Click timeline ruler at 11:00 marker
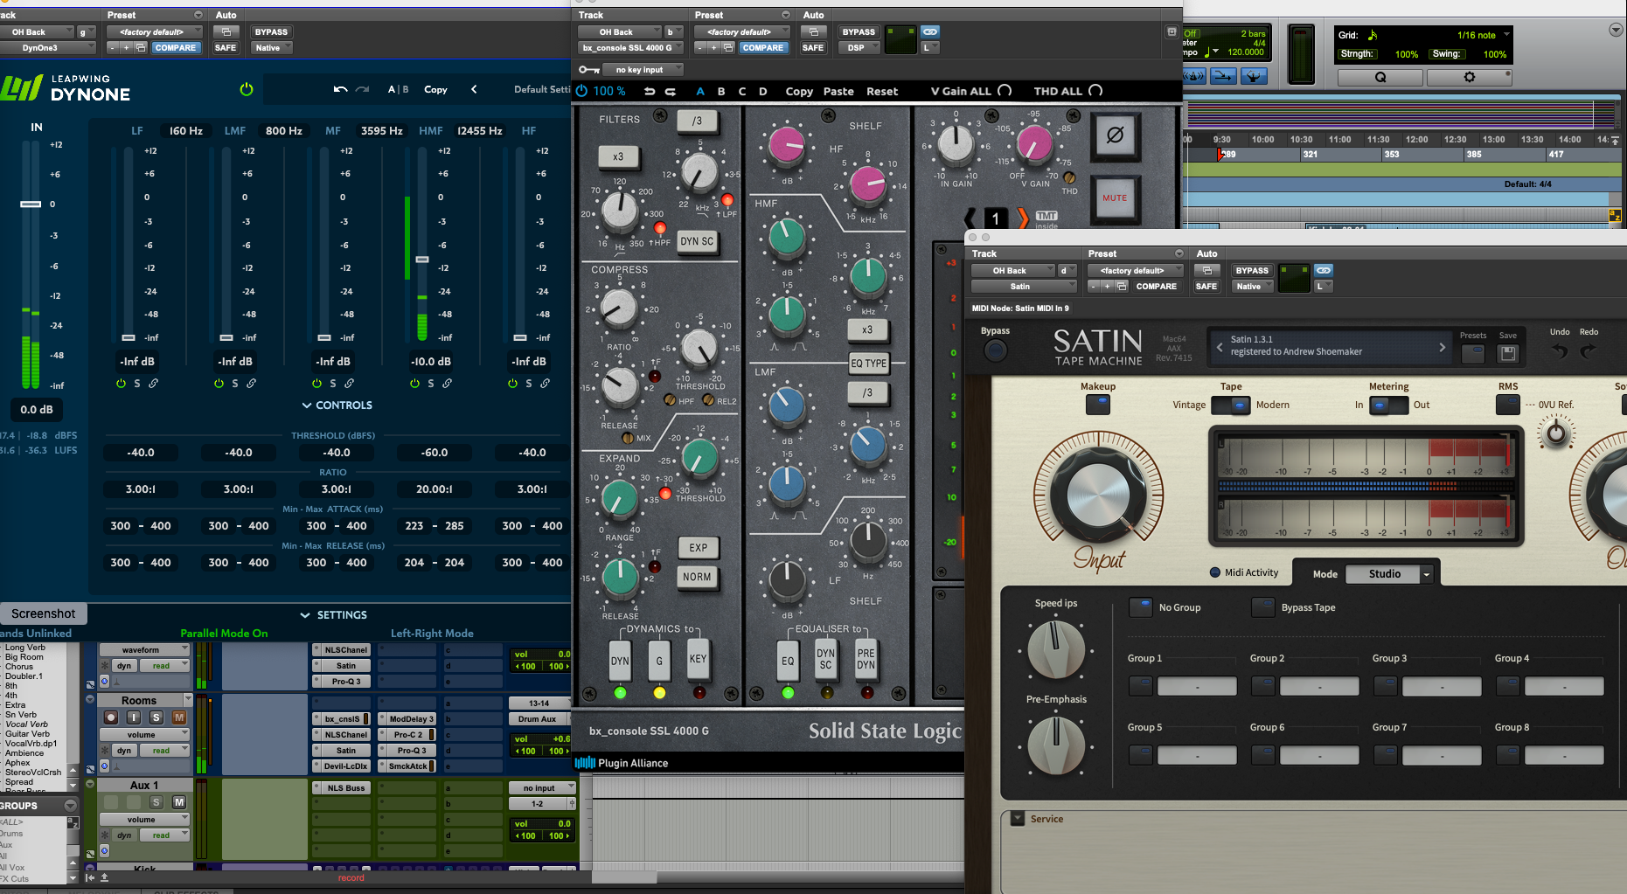 coord(1340,139)
